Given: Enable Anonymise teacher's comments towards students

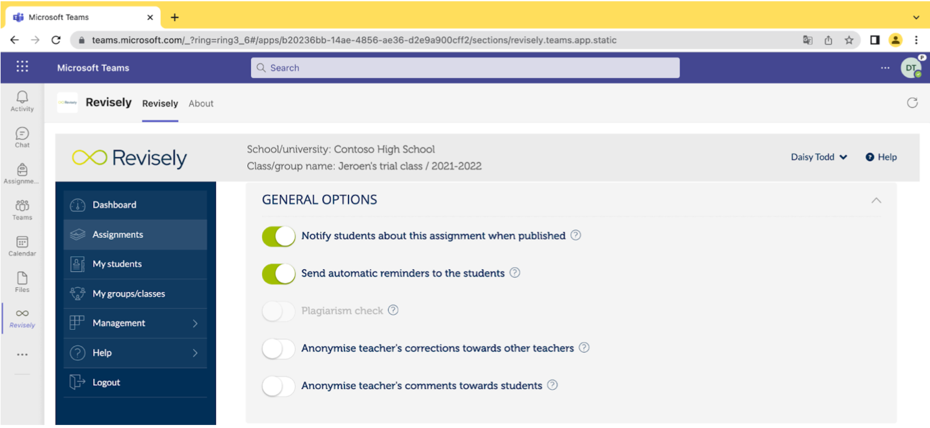Looking at the screenshot, I should (279, 385).
